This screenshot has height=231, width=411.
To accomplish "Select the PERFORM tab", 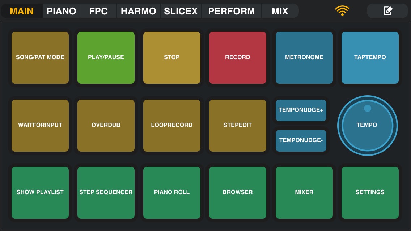I will click(x=232, y=11).
